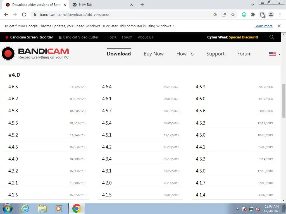Go back to the previous page
286x214 pixels.
pos(6,14)
